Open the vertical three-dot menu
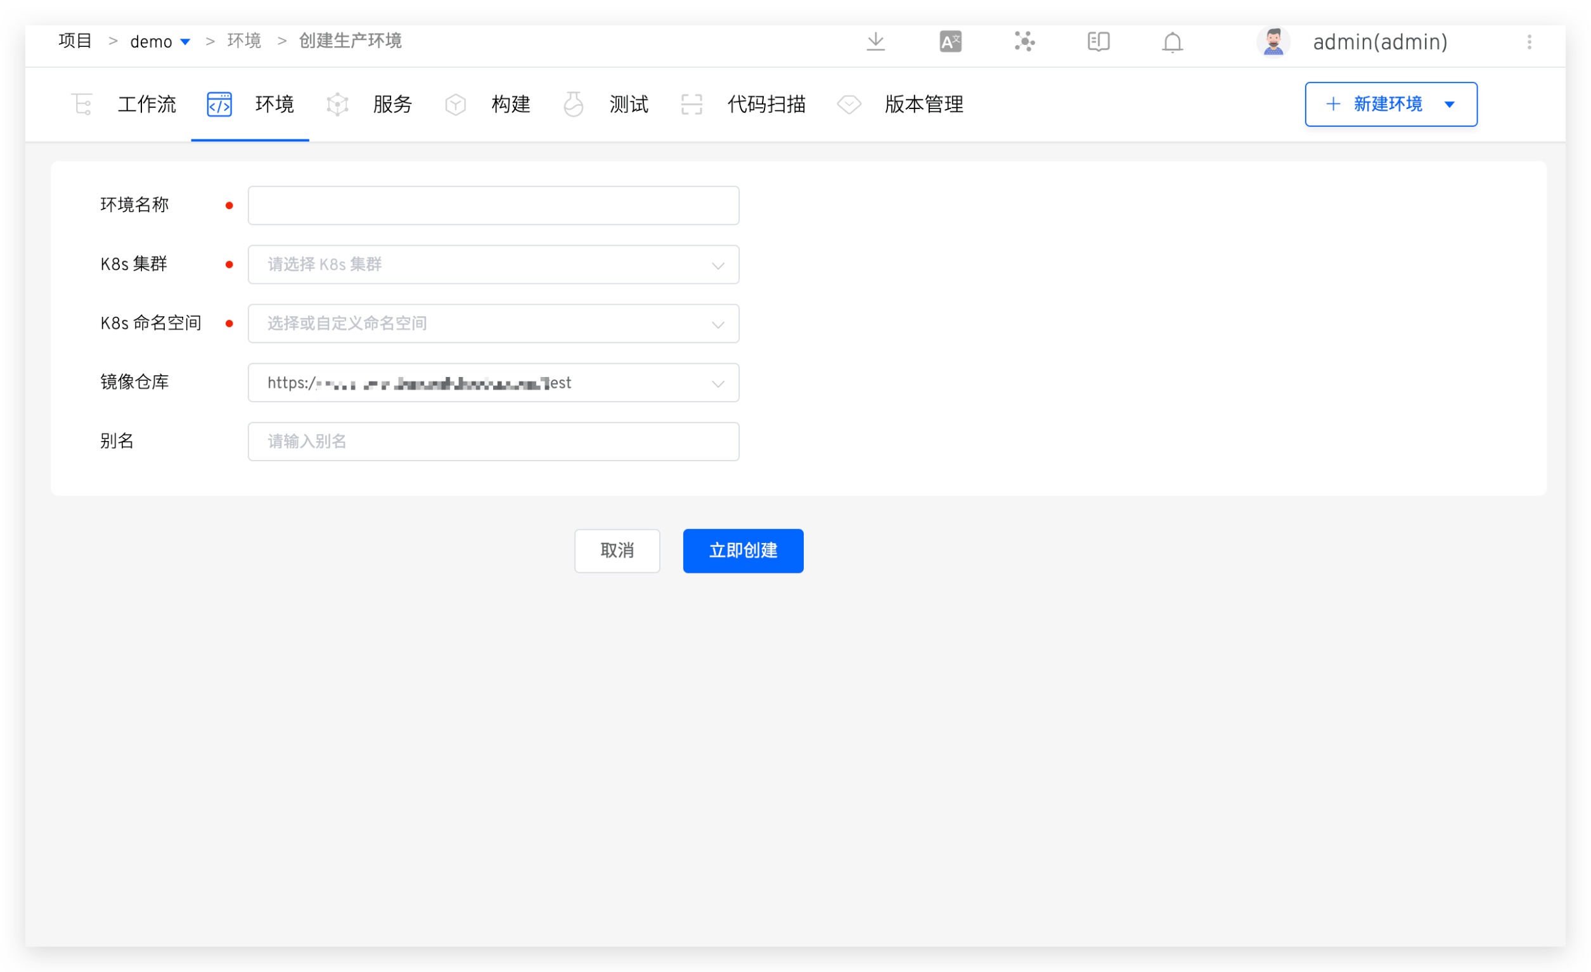The width and height of the screenshot is (1591, 972). (1529, 42)
